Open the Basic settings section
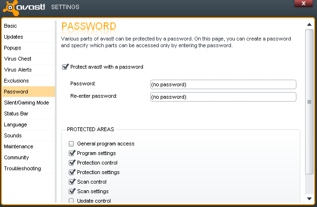317x207 pixels. point(29,26)
